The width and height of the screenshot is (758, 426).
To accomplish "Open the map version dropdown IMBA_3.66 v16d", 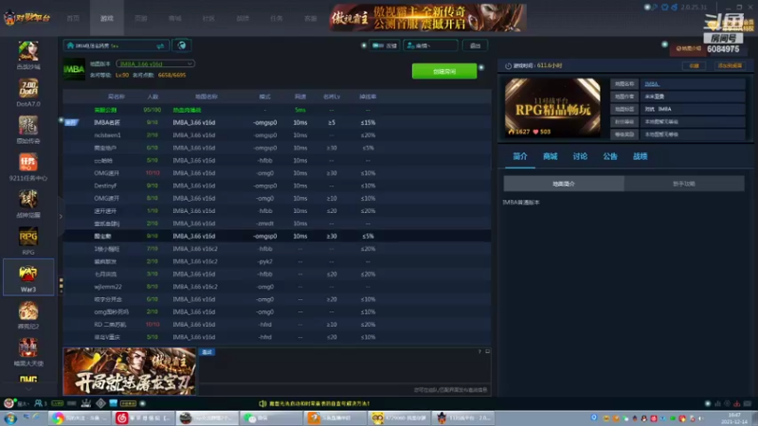I will click(x=155, y=63).
